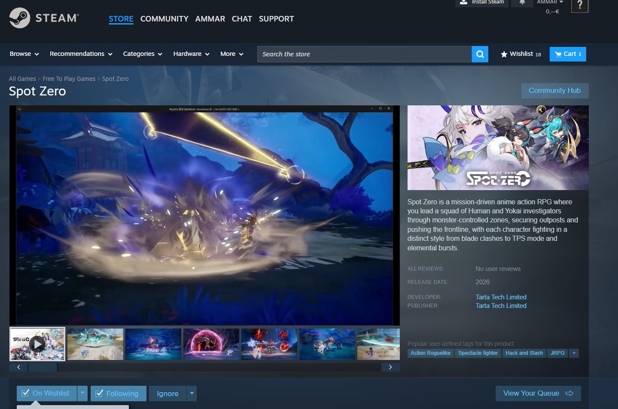Click the Ignore button
The width and height of the screenshot is (618, 409).
[167, 393]
